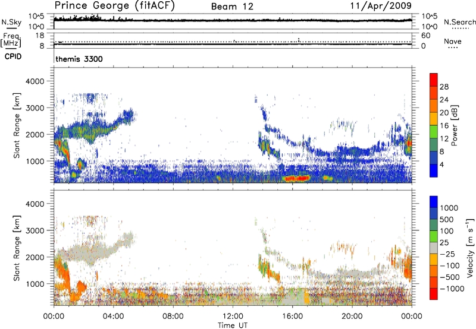The width and height of the screenshot is (476, 329).
Task: Click the "N.Sky" legend label
Action: click(x=11, y=22)
